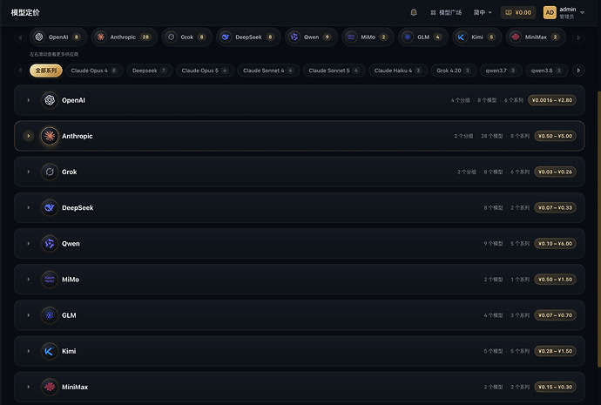This screenshot has width=601, height=405.
Task: Select the Anthropic provider chip
Action: 125,37
